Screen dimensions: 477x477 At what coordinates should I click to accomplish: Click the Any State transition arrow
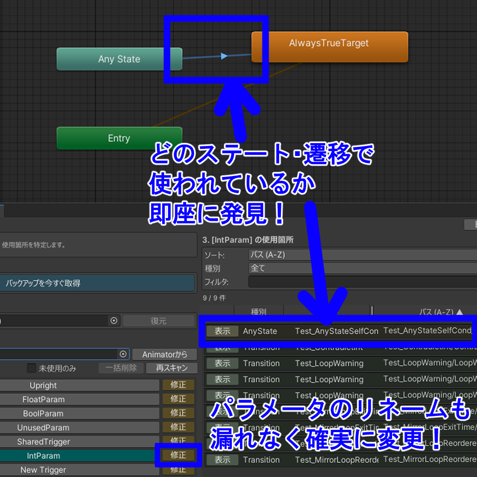pos(224,56)
